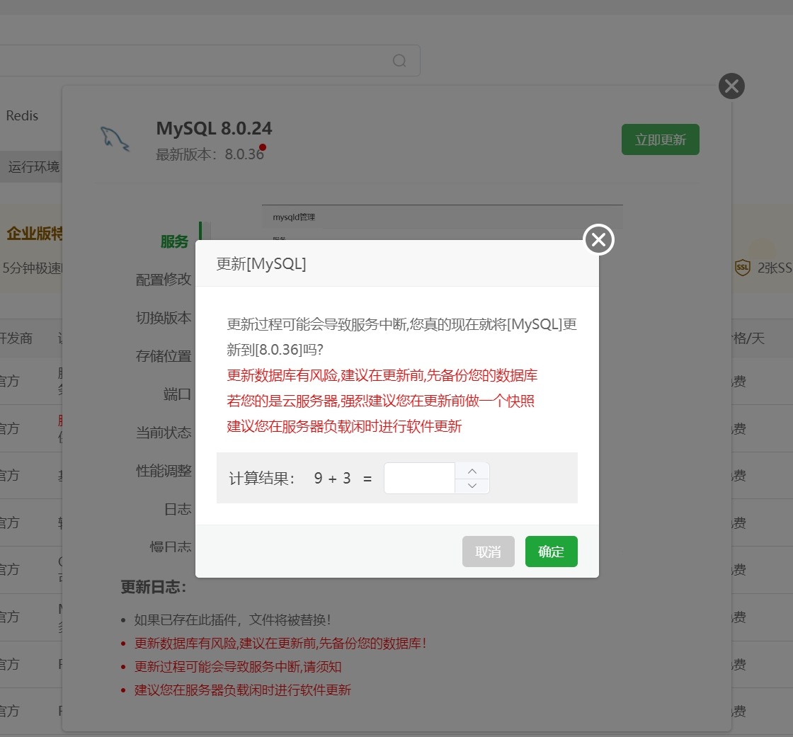
Task: Click the mysqld管理 header text
Action: [x=294, y=217]
